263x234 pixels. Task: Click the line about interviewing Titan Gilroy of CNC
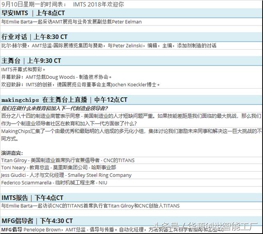90,206
